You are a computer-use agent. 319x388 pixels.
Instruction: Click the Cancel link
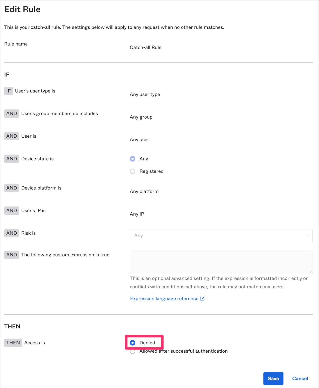pyautogui.click(x=300, y=378)
